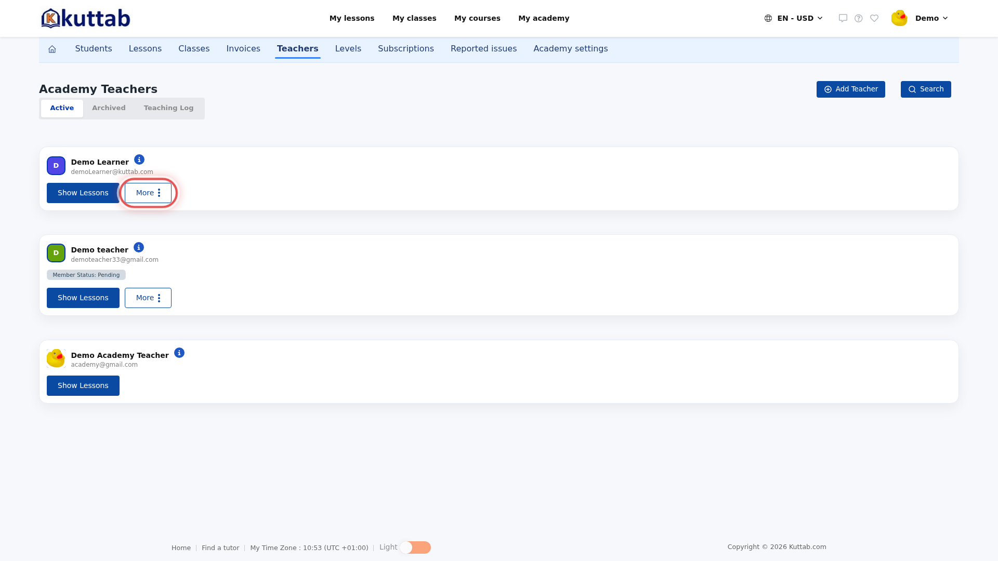The image size is (998, 561).
Task: Click Demo Academy Teacher's duck avatar
Action: (x=56, y=358)
